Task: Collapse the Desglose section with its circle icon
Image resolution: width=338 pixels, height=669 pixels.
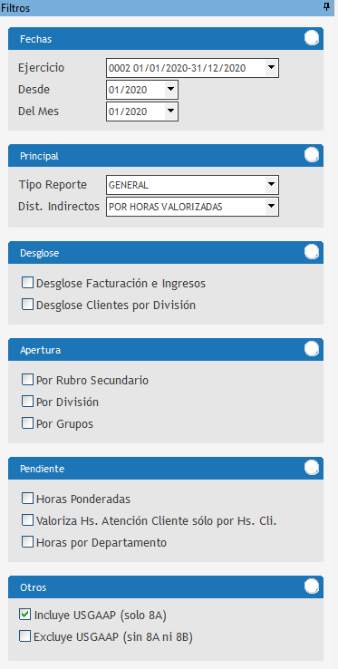Action: pyautogui.click(x=312, y=252)
